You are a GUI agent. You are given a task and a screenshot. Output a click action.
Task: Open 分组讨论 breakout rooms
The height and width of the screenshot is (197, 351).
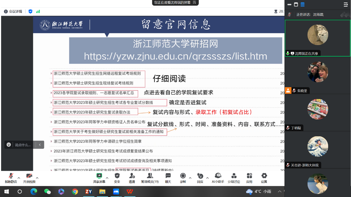tap(234, 178)
